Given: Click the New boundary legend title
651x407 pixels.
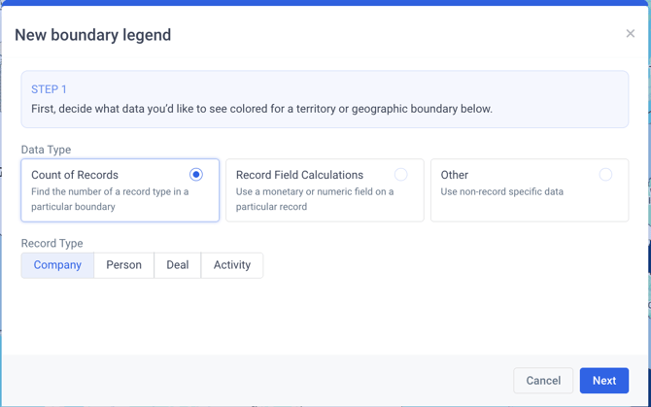Looking at the screenshot, I should click(93, 35).
